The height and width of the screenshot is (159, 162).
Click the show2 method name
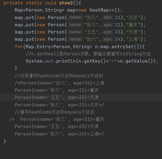point(66,3)
